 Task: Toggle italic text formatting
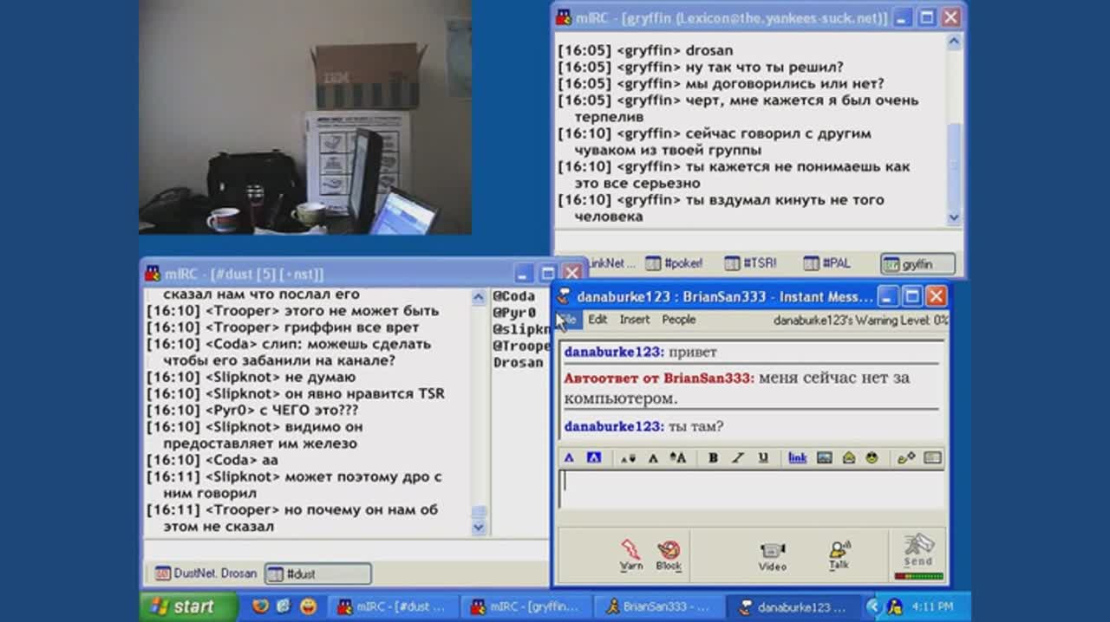click(738, 457)
